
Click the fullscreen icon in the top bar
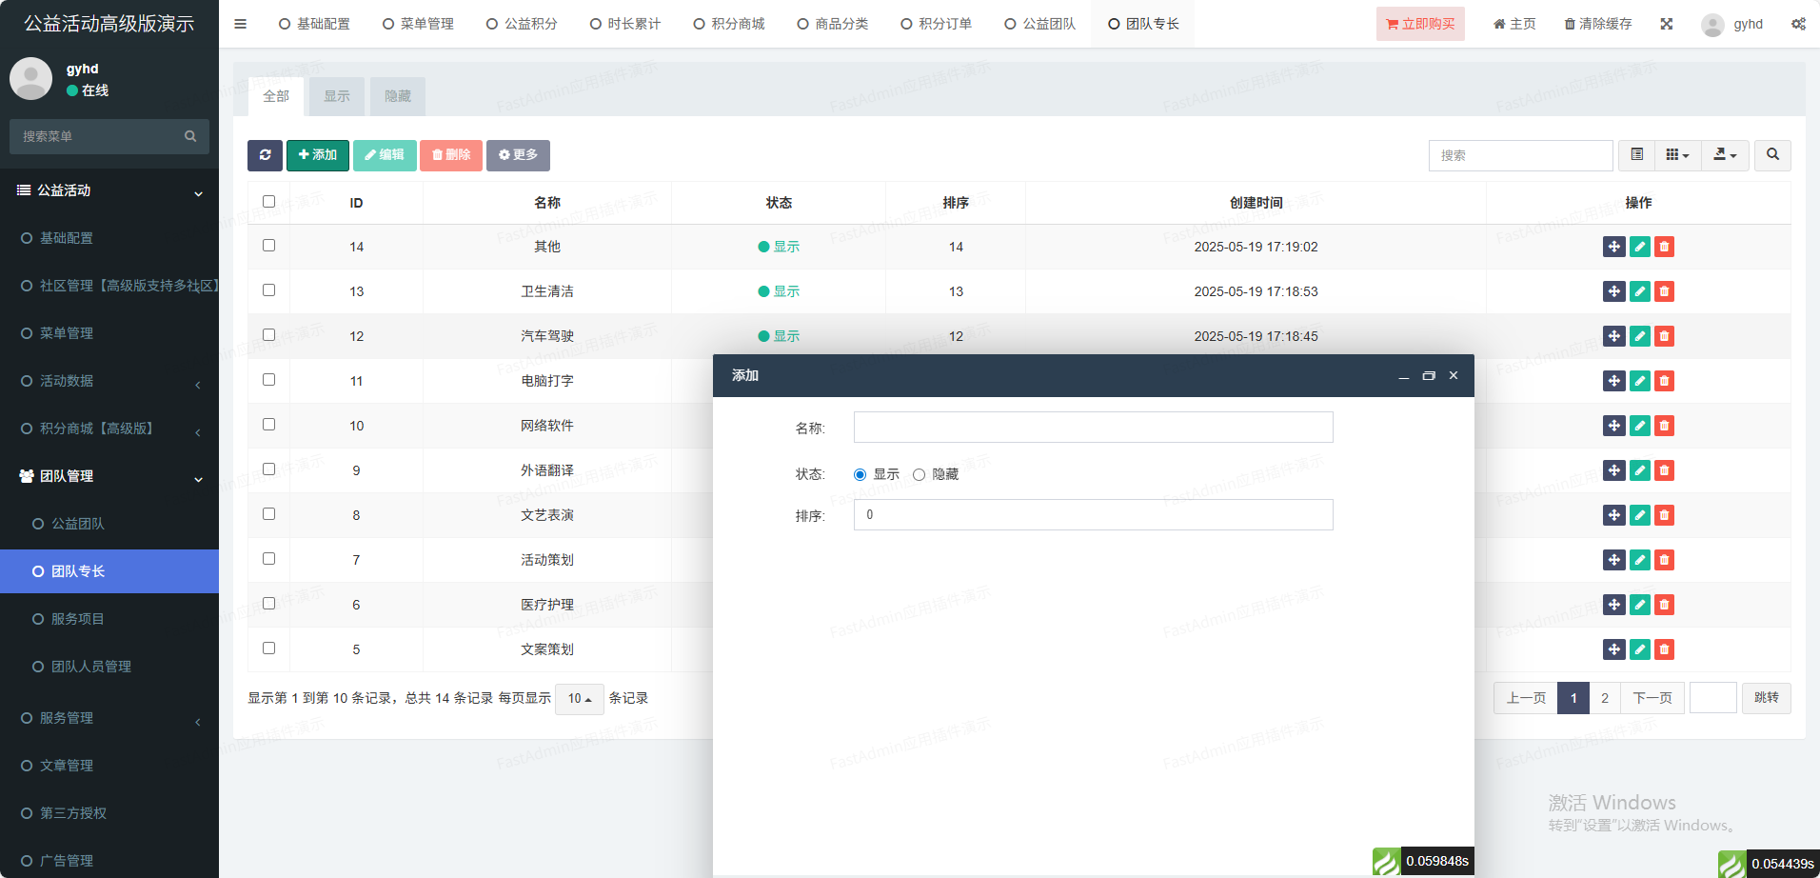click(1666, 24)
